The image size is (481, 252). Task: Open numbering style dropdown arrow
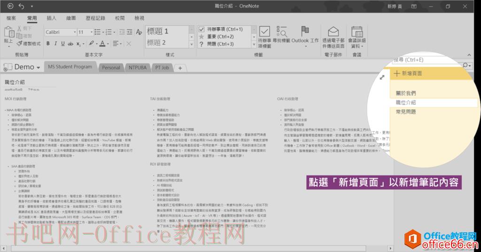pos(115,32)
